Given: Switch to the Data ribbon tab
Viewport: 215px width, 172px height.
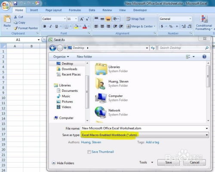Looking at the screenshot, I should point(92,10).
